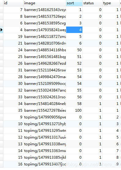The height and width of the screenshot is (170, 121).
Task: Select image cell topimg/1479909056pve
Action: click(x=45, y=117)
